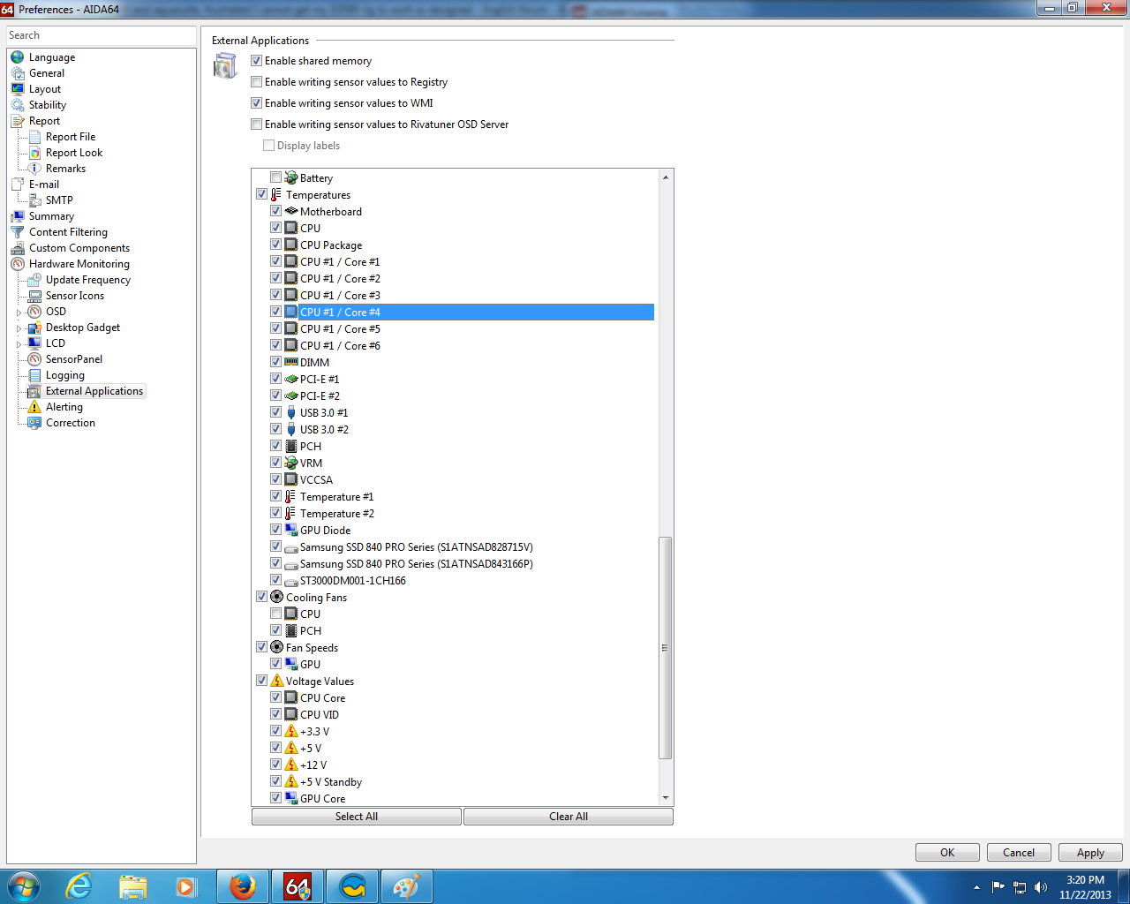
Task: Uncheck the Temperatures group checkbox
Action: [262, 194]
